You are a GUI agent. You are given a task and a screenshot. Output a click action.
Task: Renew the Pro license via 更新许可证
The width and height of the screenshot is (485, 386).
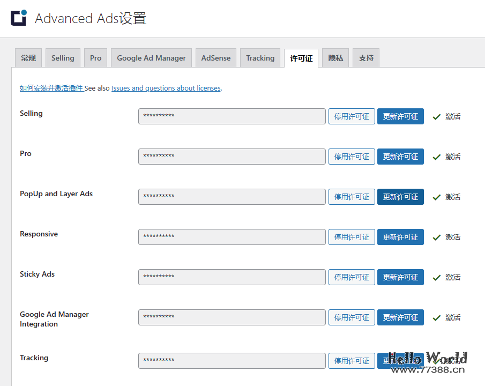pyautogui.click(x=400, y=157)
